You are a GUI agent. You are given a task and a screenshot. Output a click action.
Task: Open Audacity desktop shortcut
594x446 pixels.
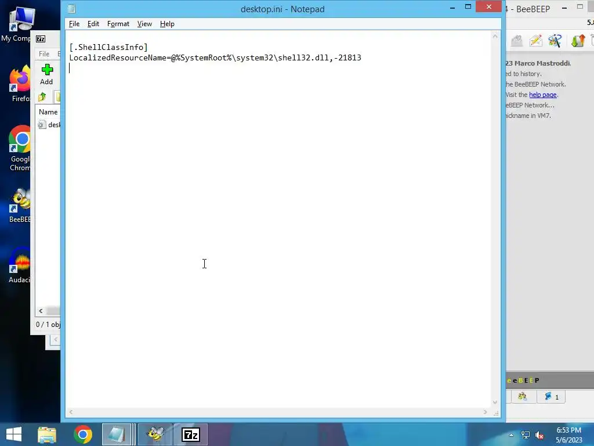pos(20,265)
